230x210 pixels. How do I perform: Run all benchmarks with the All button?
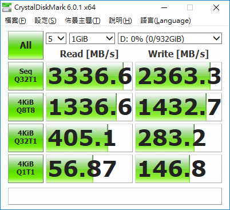coord(26,45)
